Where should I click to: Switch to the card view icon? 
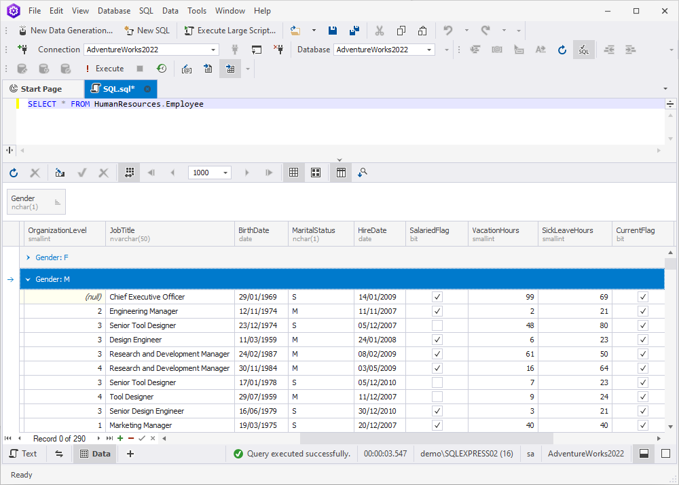coord(316,173)
